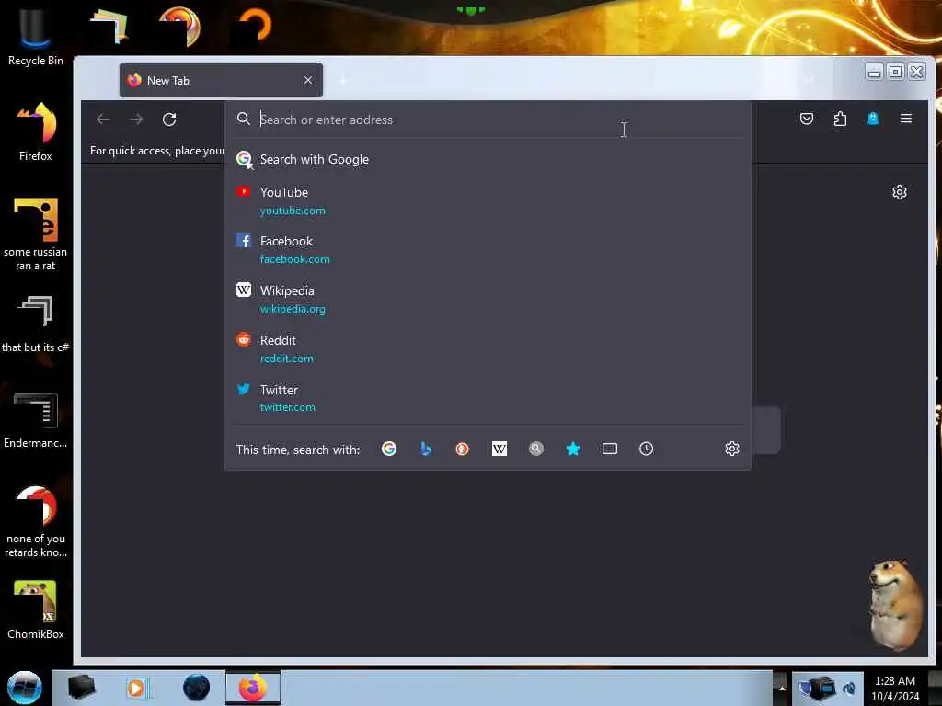This screenshot has width=942, height=706.
Task: Click the blue icon beside the menu button
Action: [873, 119]
